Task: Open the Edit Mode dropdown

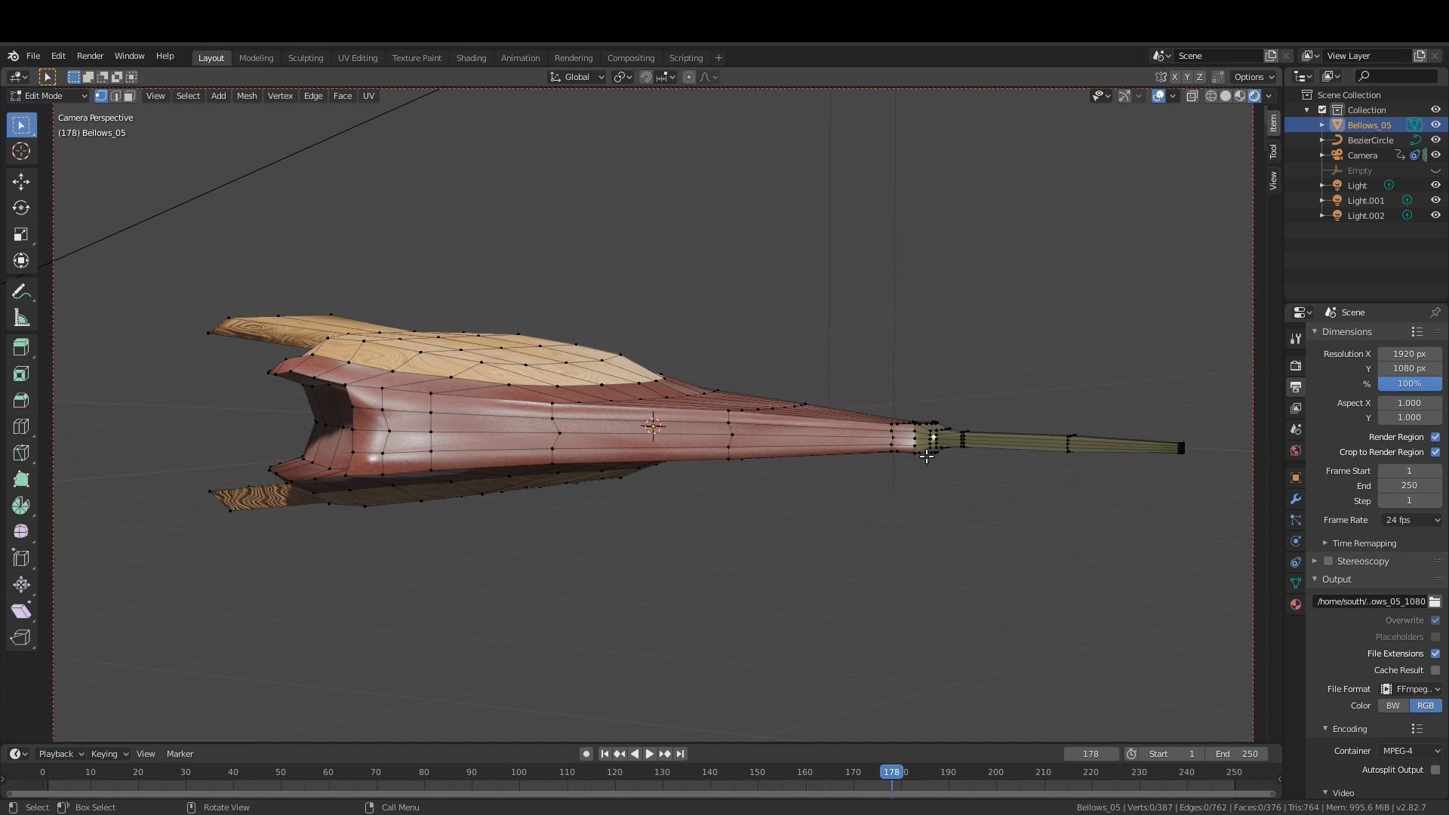Action: click(48, 95)
